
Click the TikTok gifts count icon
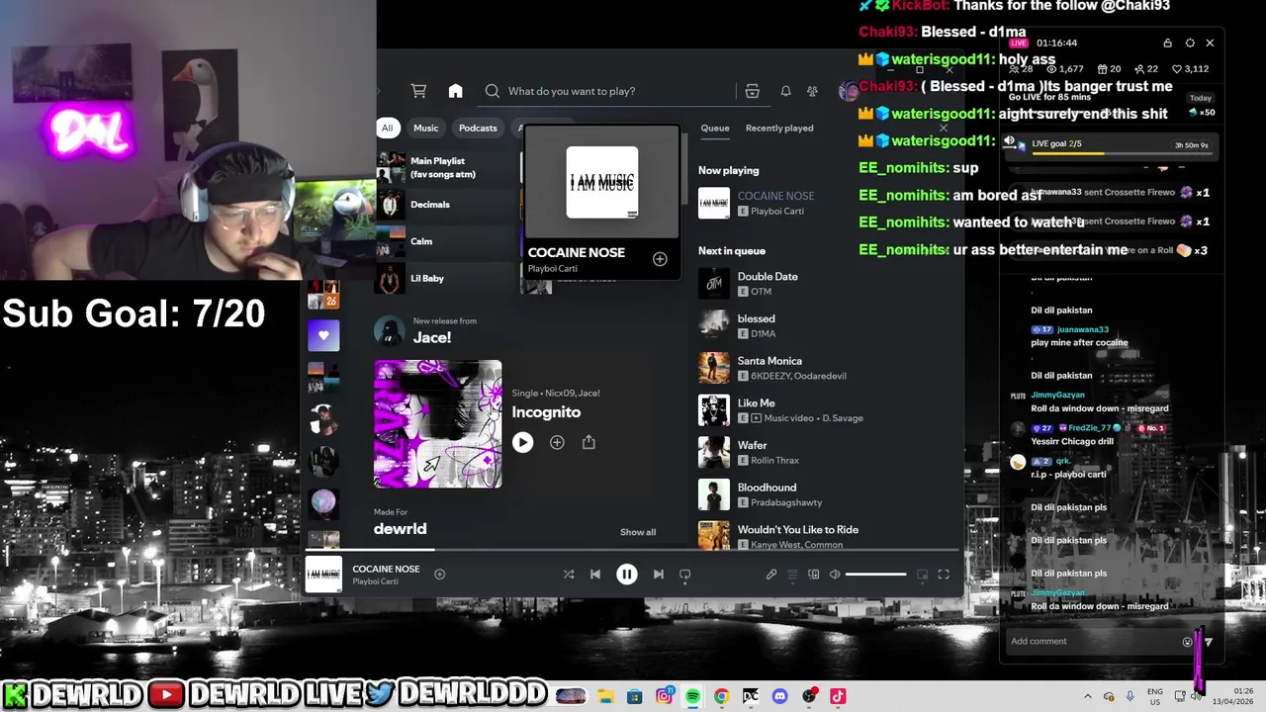click(1107, 69)
